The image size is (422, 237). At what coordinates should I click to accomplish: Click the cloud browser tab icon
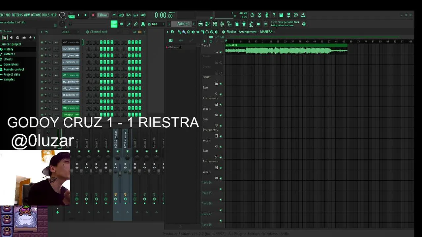pyautogui.click(x=24, y=38)
